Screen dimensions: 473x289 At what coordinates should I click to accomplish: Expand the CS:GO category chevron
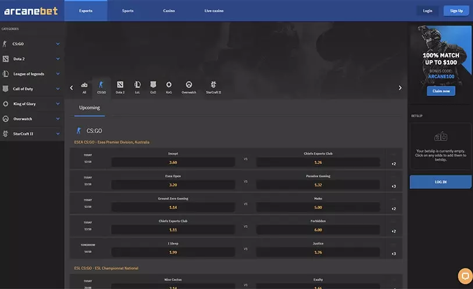tap(58, 44)
